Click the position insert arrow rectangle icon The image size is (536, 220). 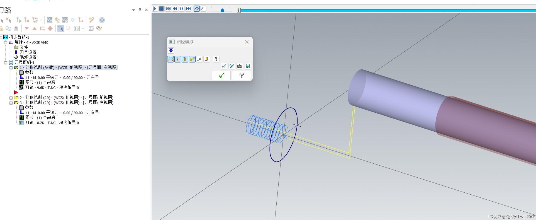42,28
